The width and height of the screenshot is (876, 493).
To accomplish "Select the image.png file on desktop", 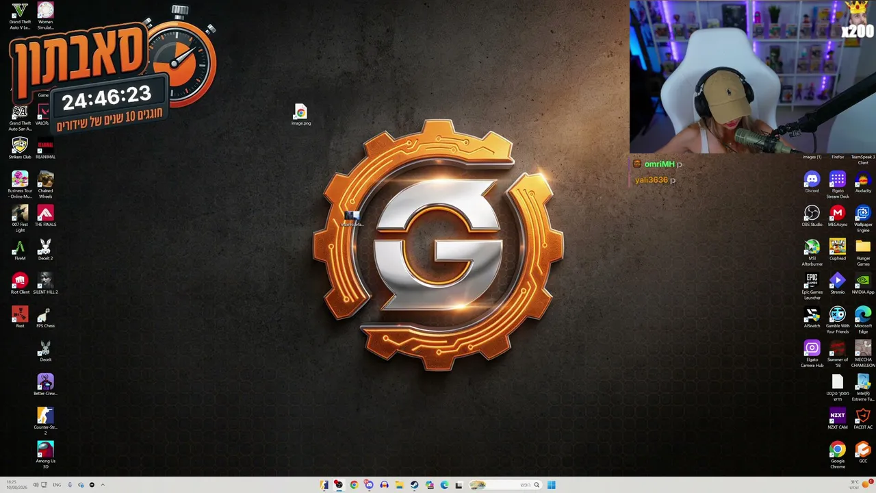I will (x=301, y=114).
